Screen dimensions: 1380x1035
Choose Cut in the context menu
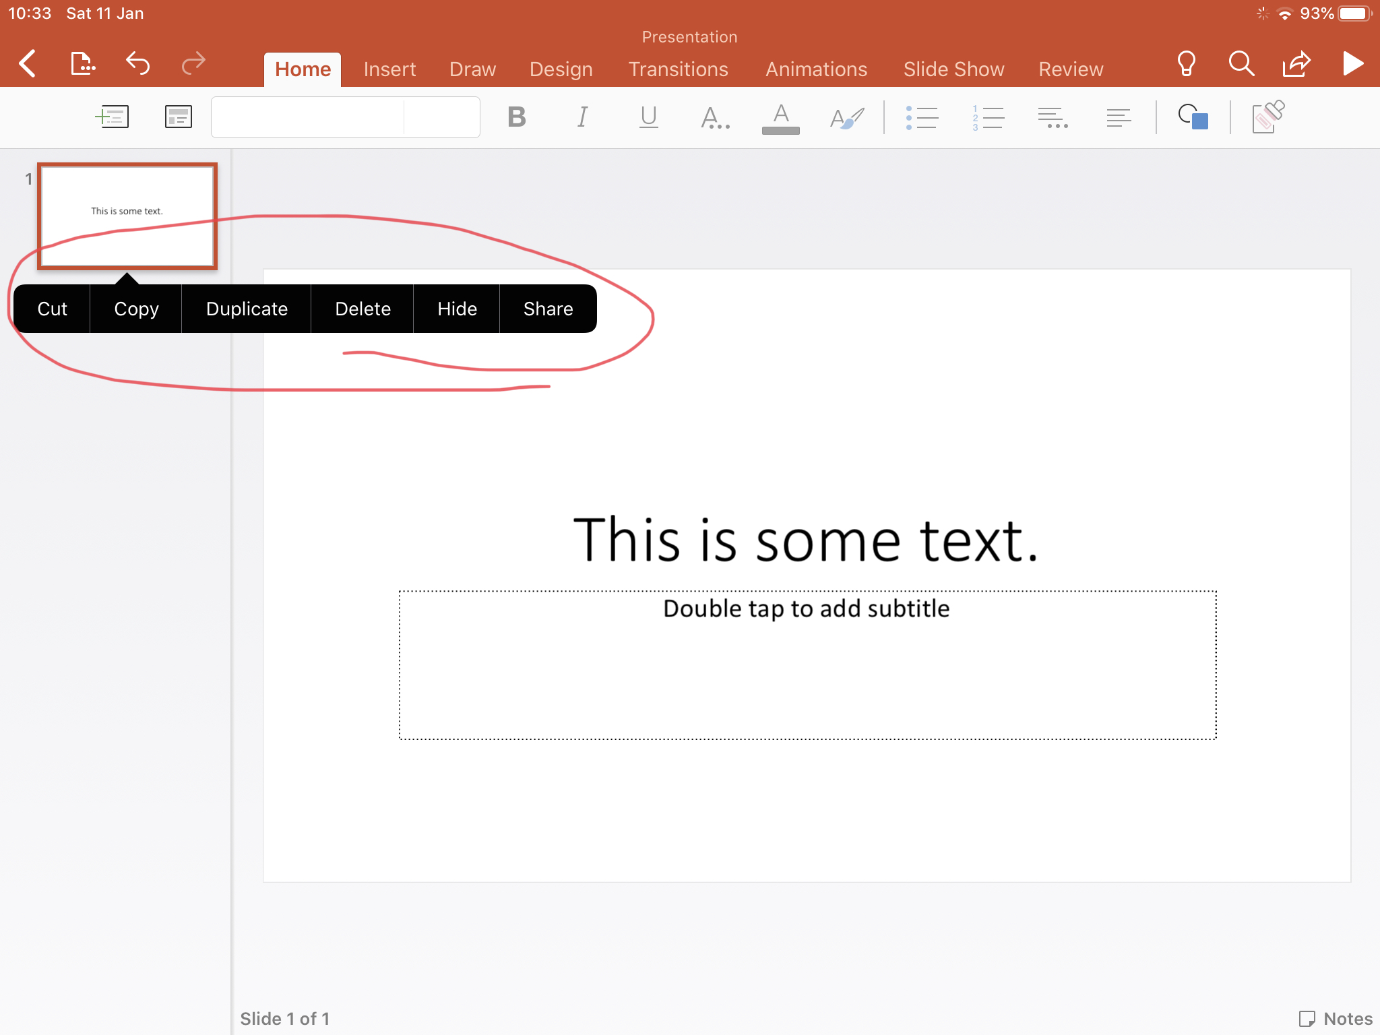52,309
